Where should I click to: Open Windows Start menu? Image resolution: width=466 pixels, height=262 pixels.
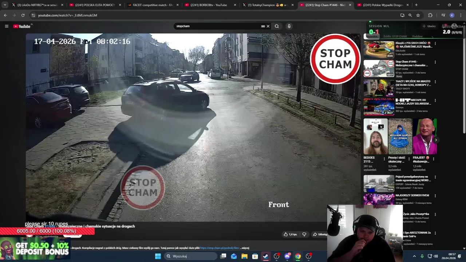click(x=158, y=256)
